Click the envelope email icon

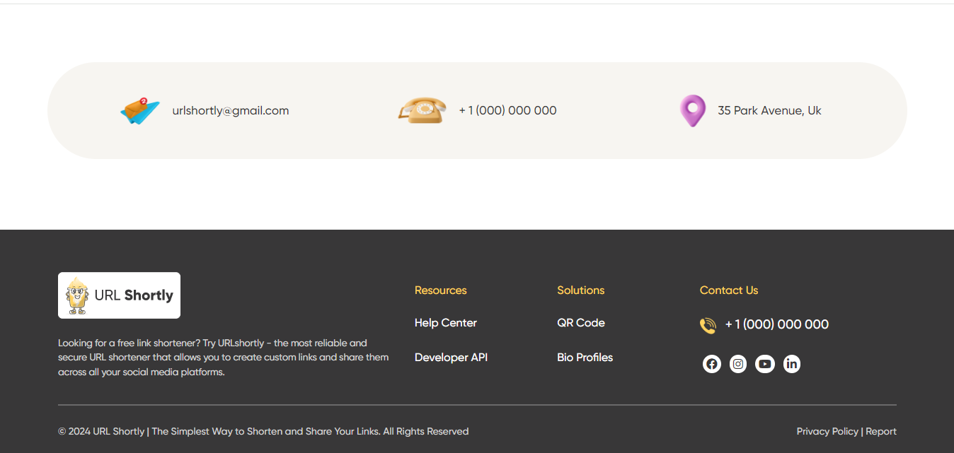tap(140, 111)
